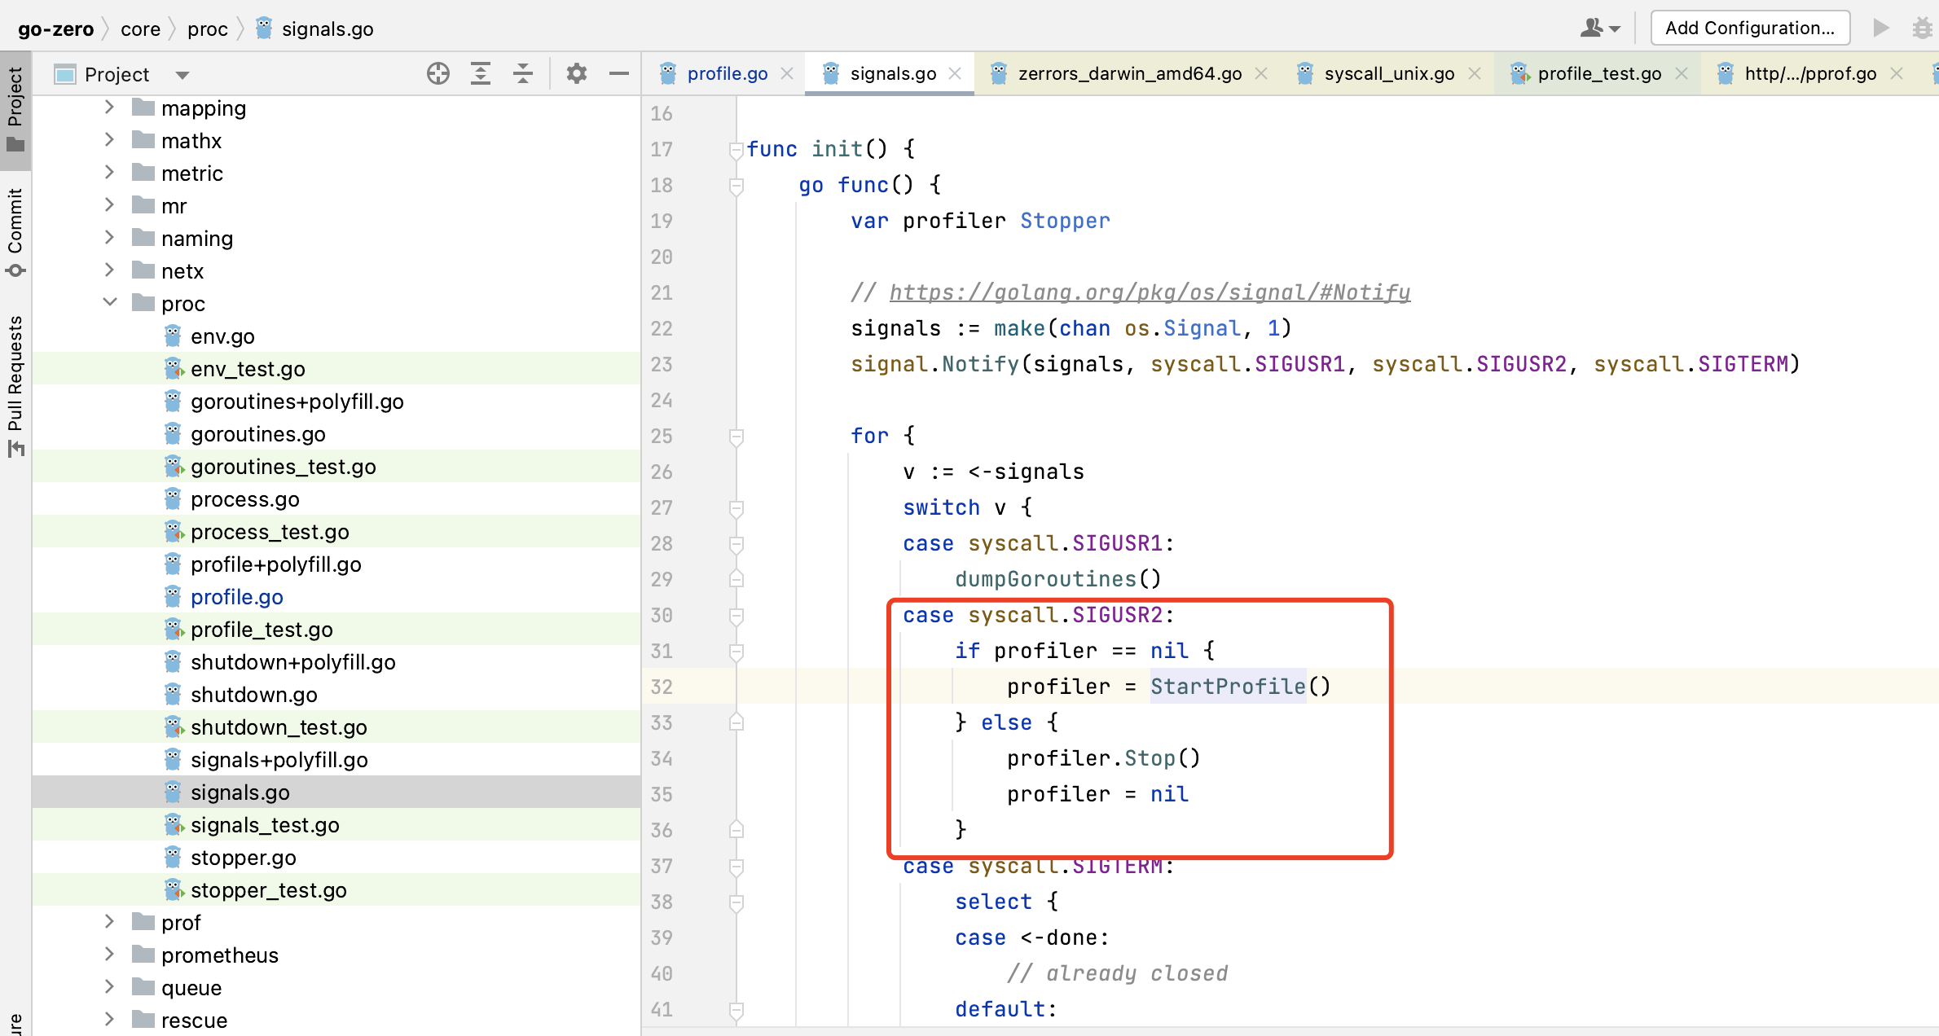
Task: Click the fold marker on line 30
Action: point(736,616)
